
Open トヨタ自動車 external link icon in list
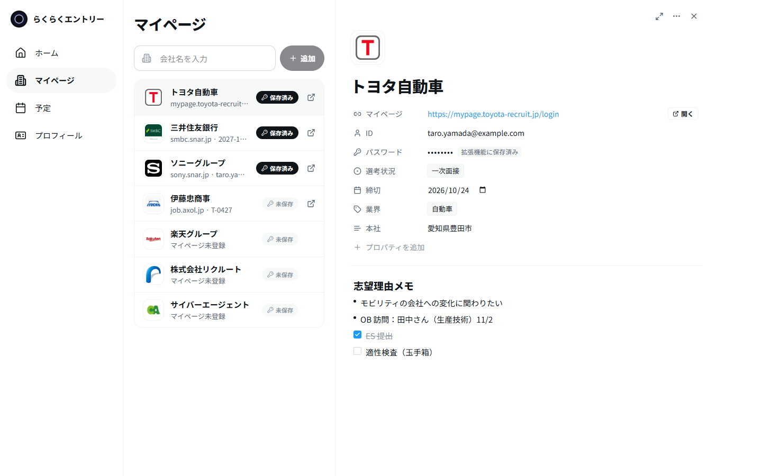coord(311,97)
